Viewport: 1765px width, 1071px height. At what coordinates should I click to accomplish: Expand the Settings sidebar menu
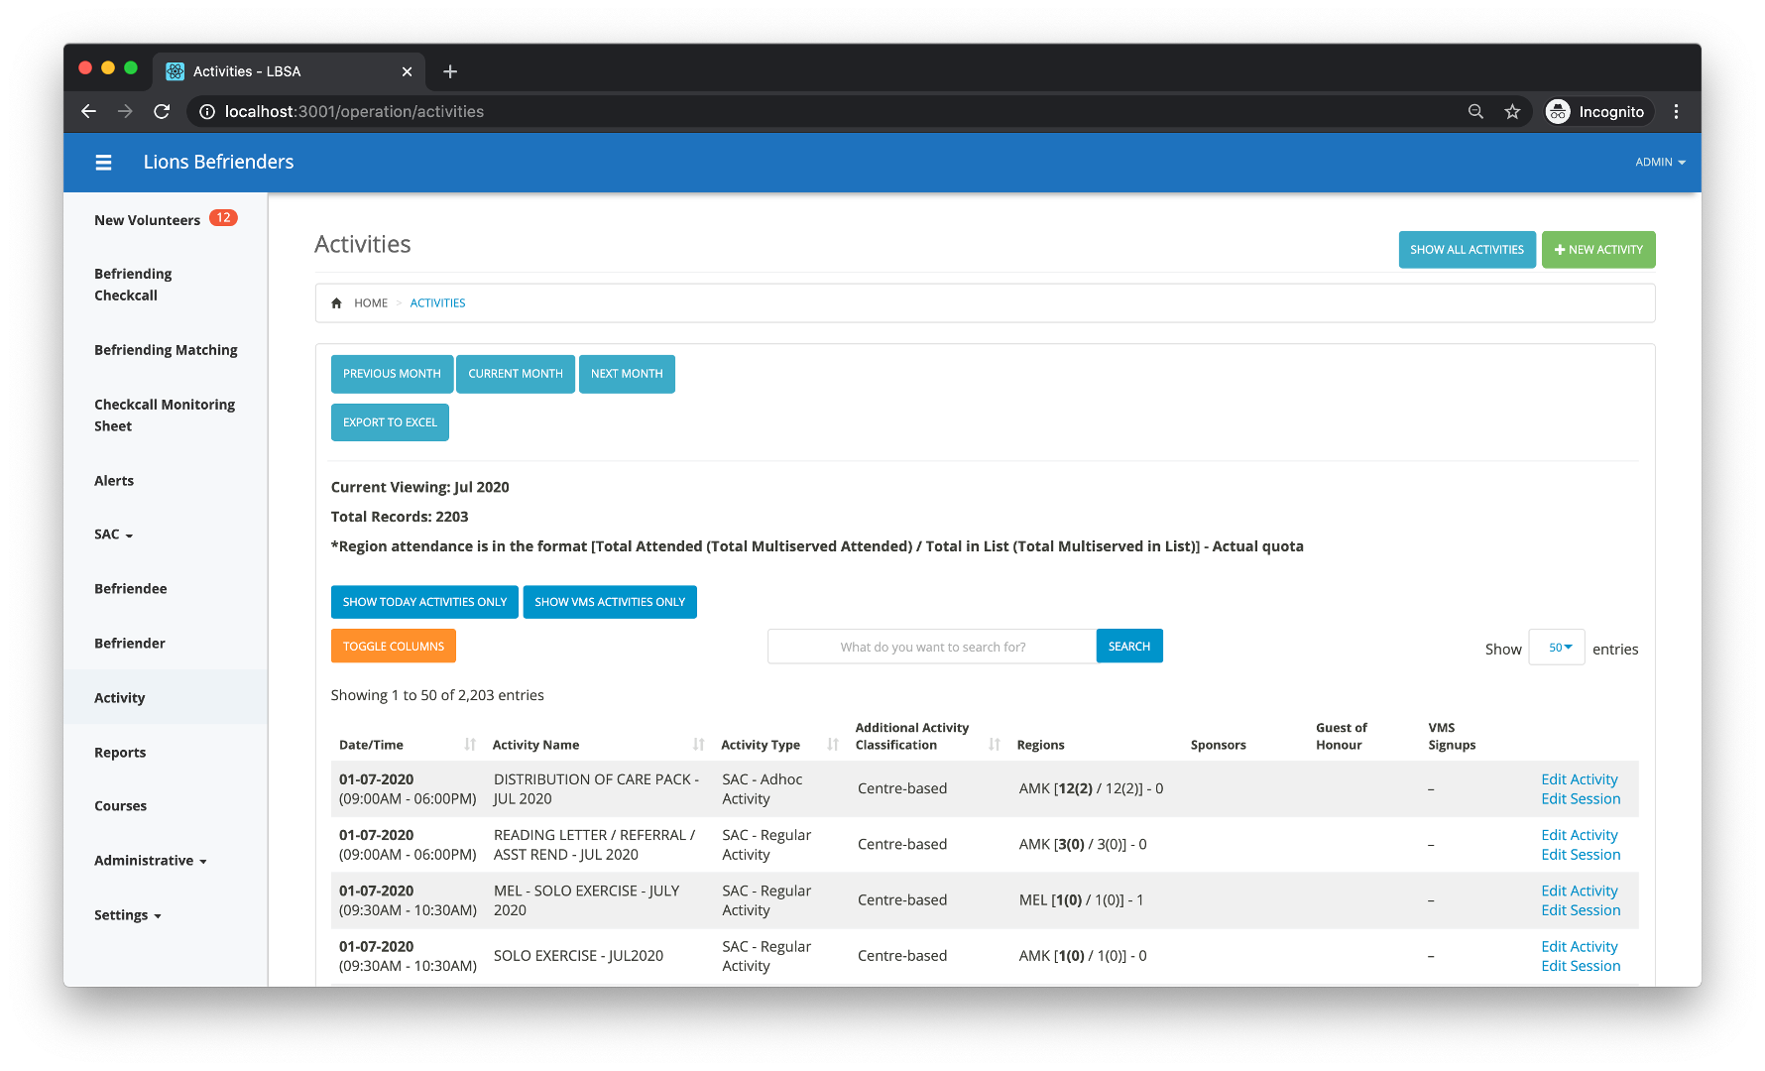128,915
